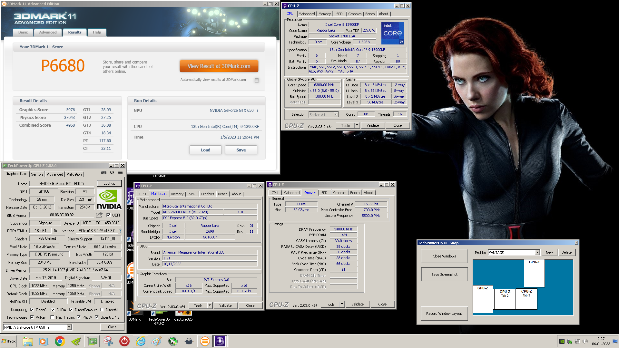Viewport: 619px width, 348px height.
Task: Open the GPU-Z hamburger menu
Action: [x=120, y=173]
